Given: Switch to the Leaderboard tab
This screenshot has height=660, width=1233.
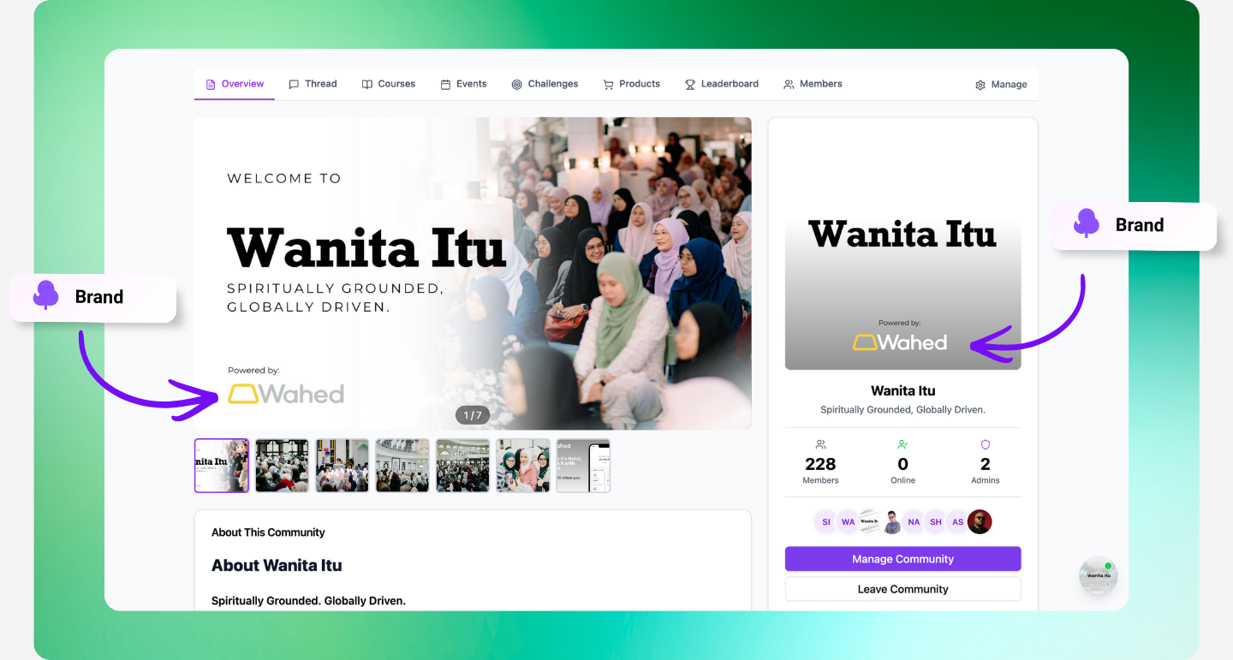Looking at the screenshot, I should point(721,84).
